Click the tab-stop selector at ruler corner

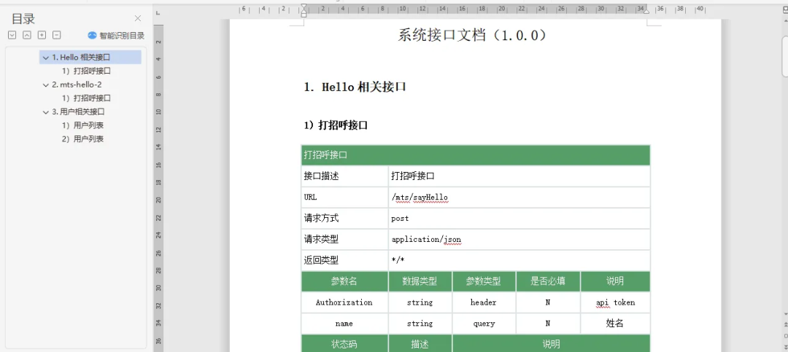pyautogui.click(x=158, y=13)
